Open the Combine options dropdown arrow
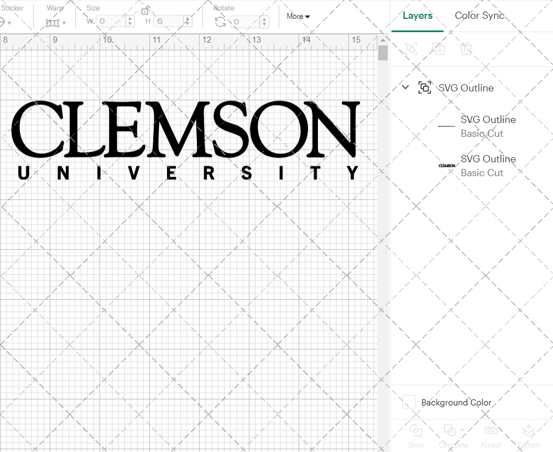Image resolution: width=553 pixels, height=452 pixels. tap(461, 431)
